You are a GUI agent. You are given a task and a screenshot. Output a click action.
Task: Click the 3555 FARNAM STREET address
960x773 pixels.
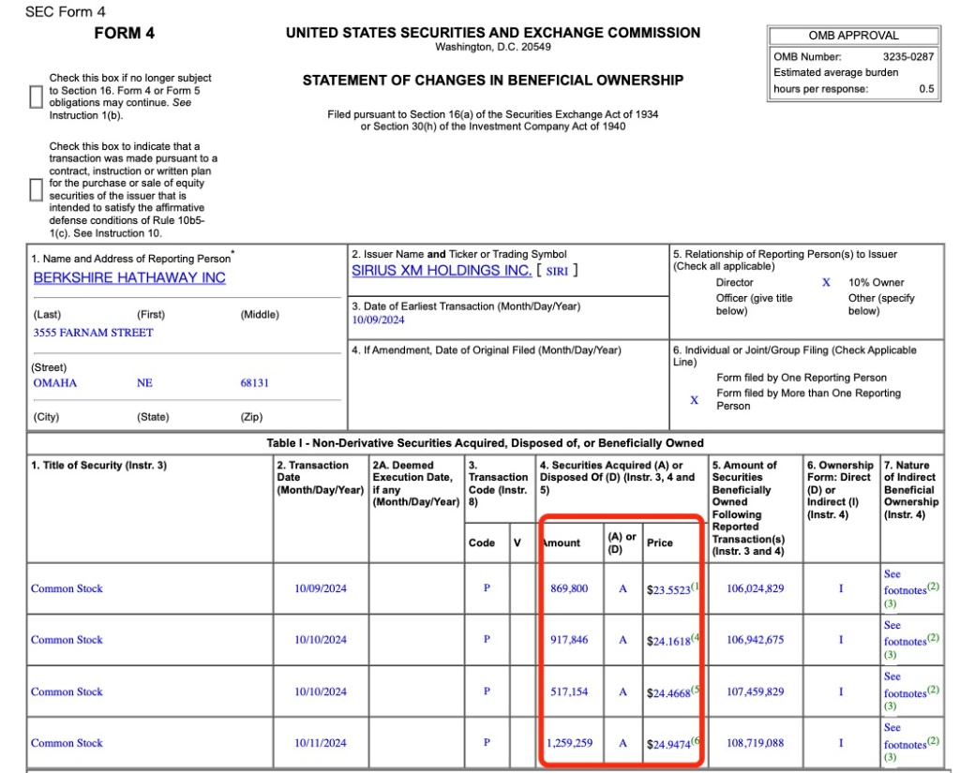coord(93,333)
